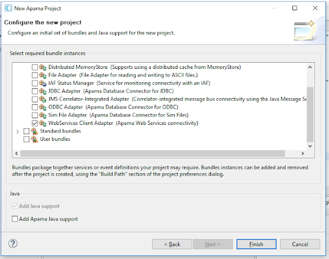Screen dimensions: 329x259
Task: Click the bundle list scroll up arrow
Action: [x=310, y=67]
